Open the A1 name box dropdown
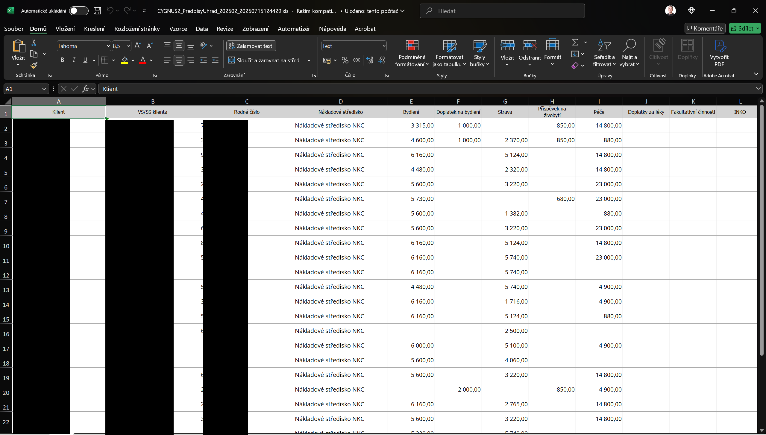 click(44, 89)
